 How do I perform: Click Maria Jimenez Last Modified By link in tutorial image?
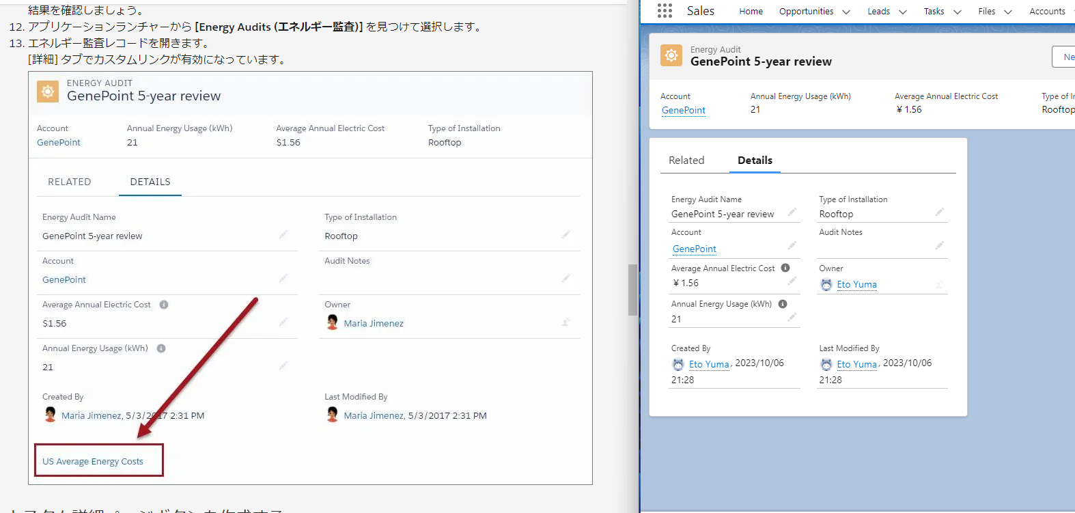click(x=374, y=415)
